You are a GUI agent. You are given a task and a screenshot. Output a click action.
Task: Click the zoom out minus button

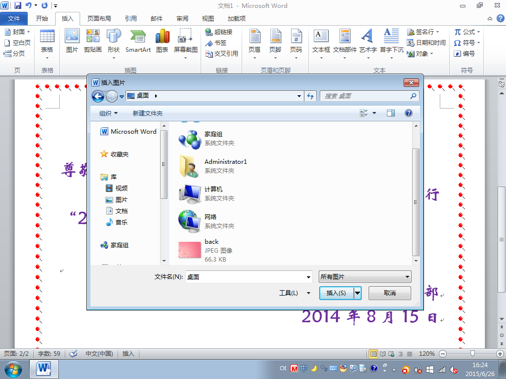(x=443, y=354)
